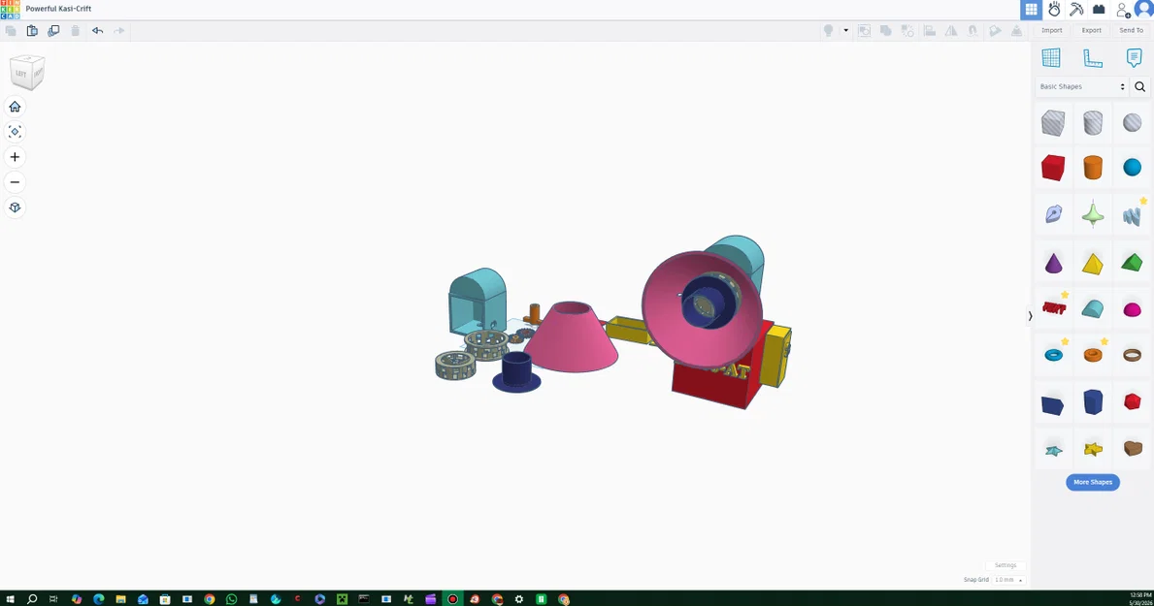1154x606 pixels.
Task: Edit the design name Powerful Kasi-Crift
Action: point(59,9)
